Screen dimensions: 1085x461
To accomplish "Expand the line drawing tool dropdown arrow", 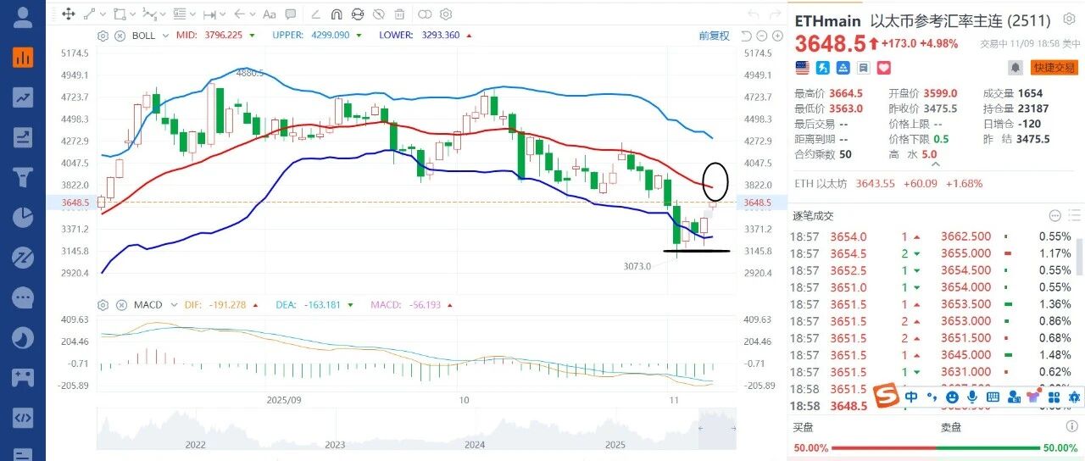I will pos(103,14).
